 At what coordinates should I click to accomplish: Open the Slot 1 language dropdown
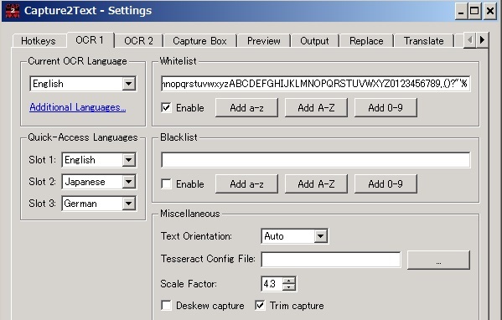coord(99,160)
